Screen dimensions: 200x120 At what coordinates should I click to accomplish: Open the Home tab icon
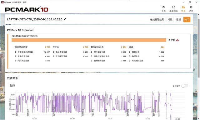click(163, 7)
